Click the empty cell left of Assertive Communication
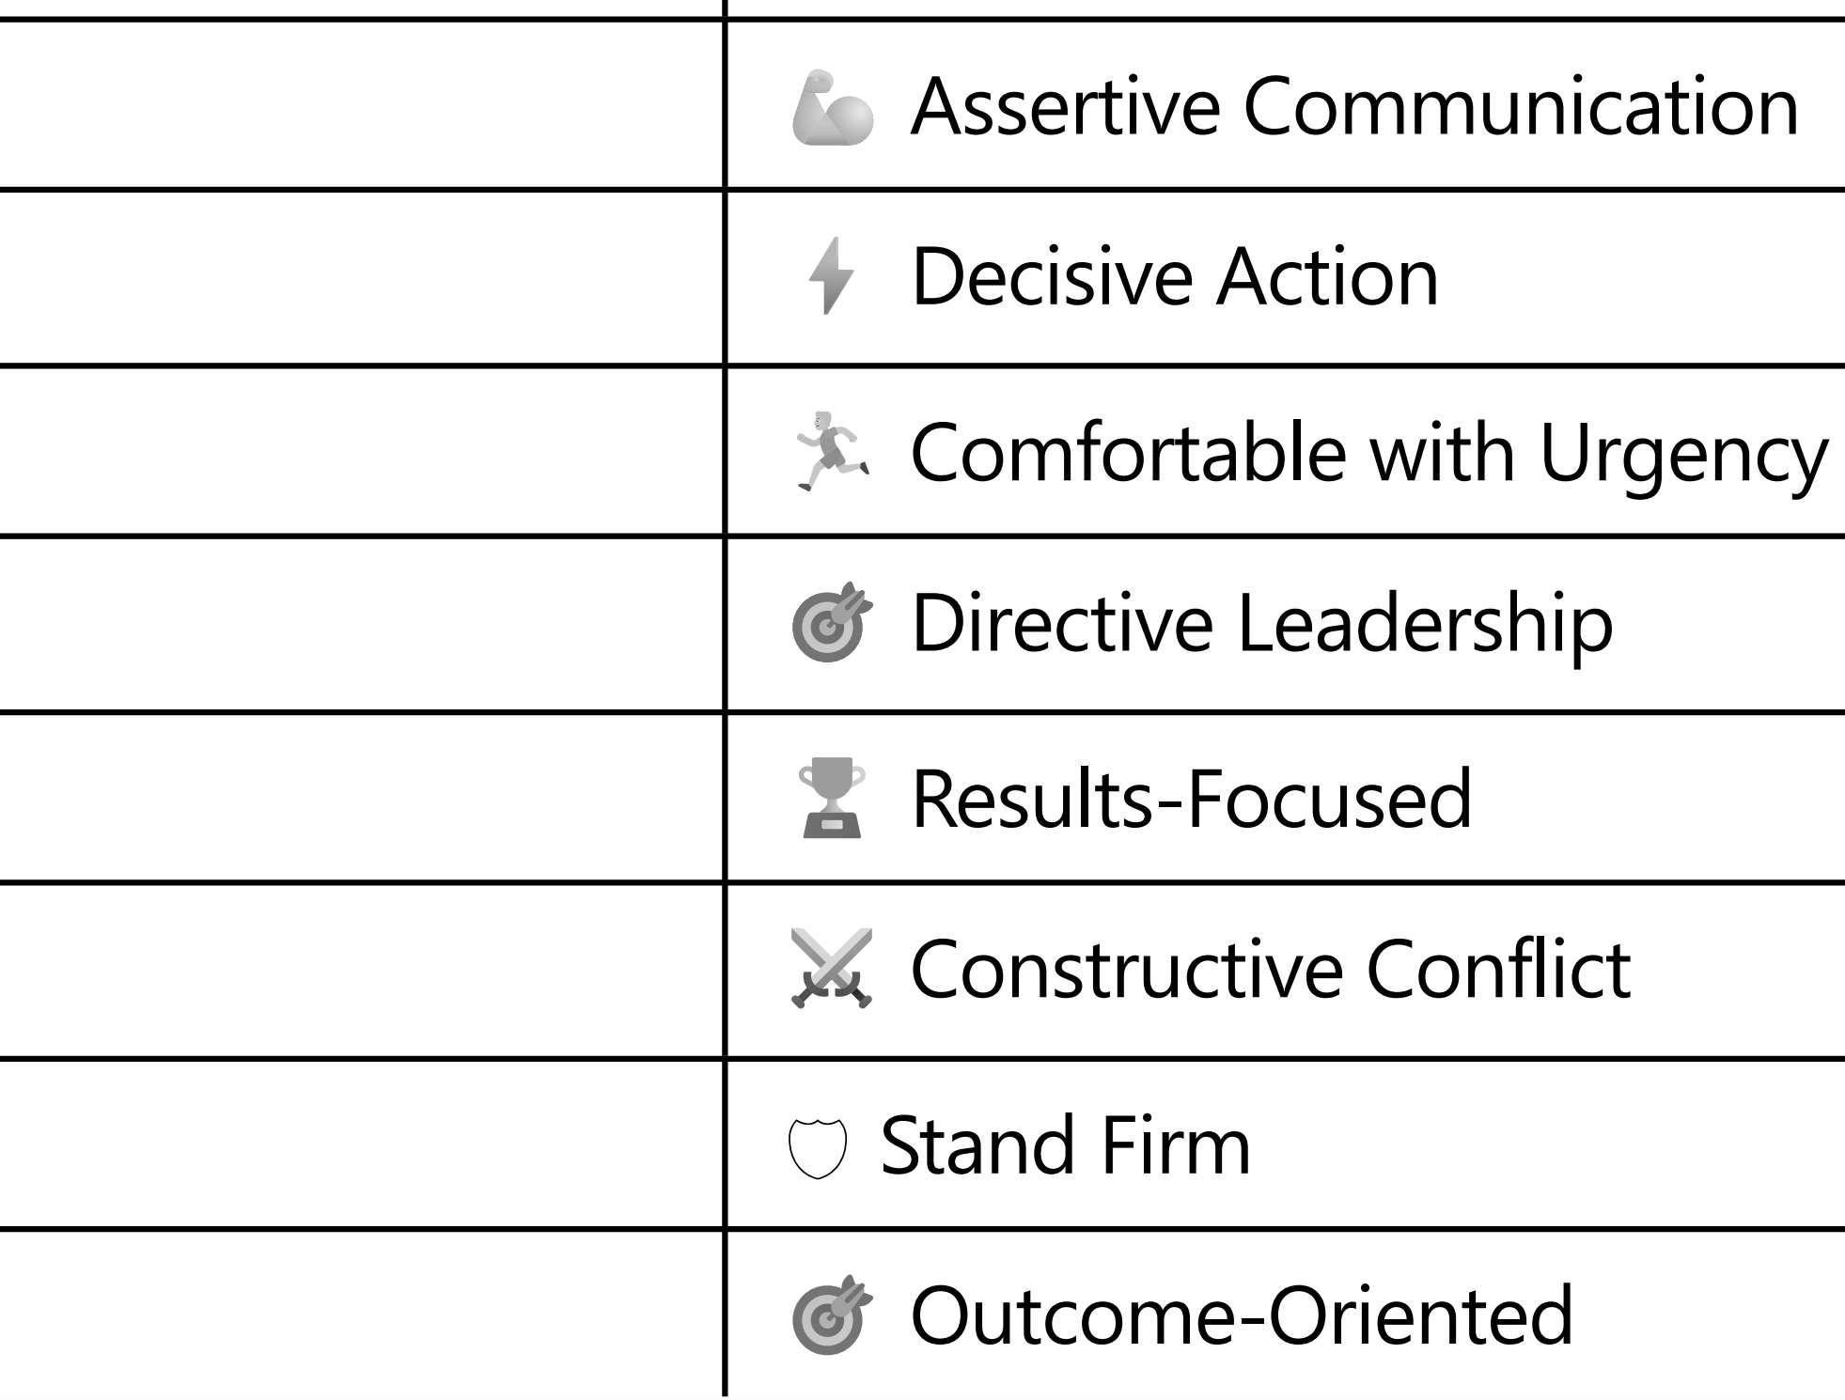 [361, 105]
